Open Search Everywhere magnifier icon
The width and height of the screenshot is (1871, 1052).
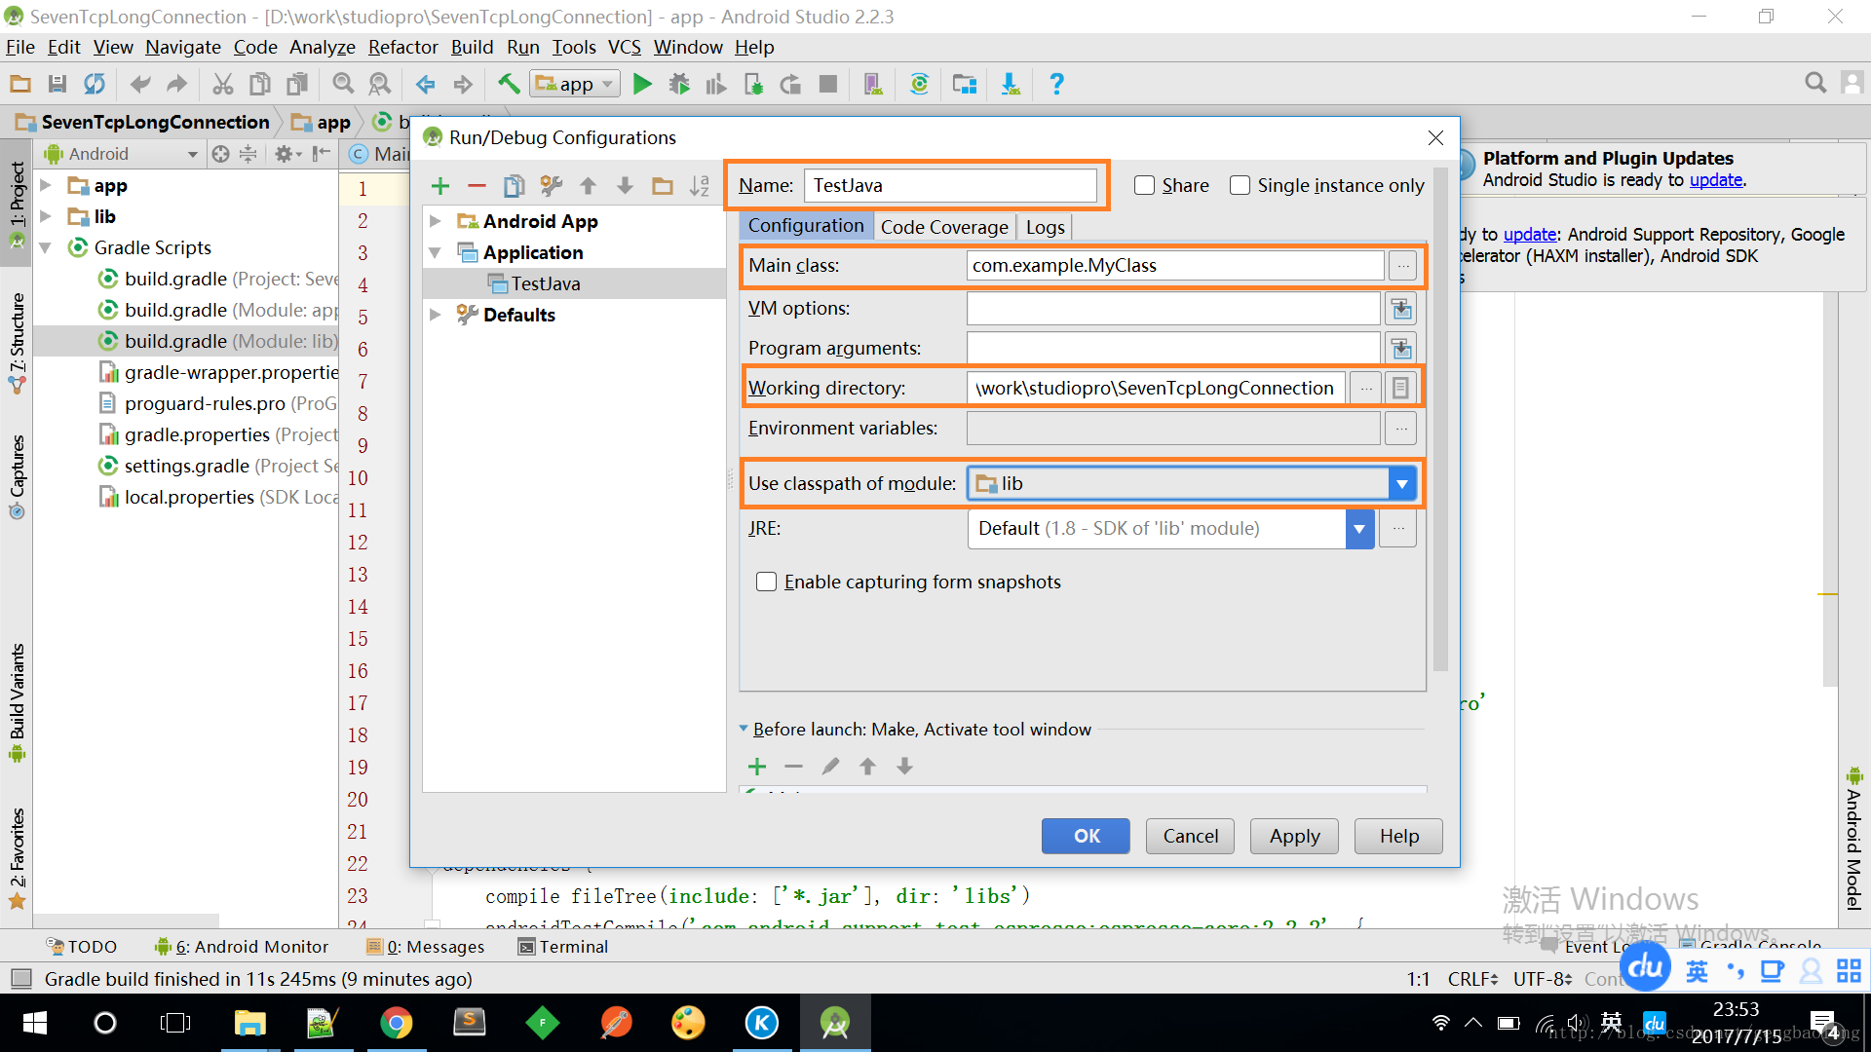pos(1815,84)
